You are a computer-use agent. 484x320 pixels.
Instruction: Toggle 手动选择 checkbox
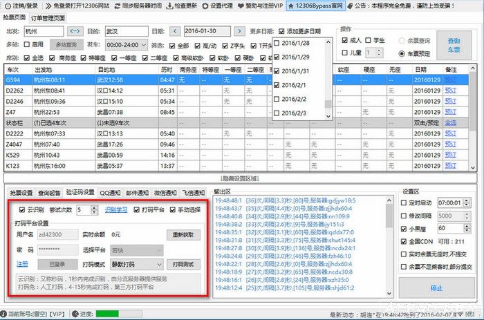173,210
